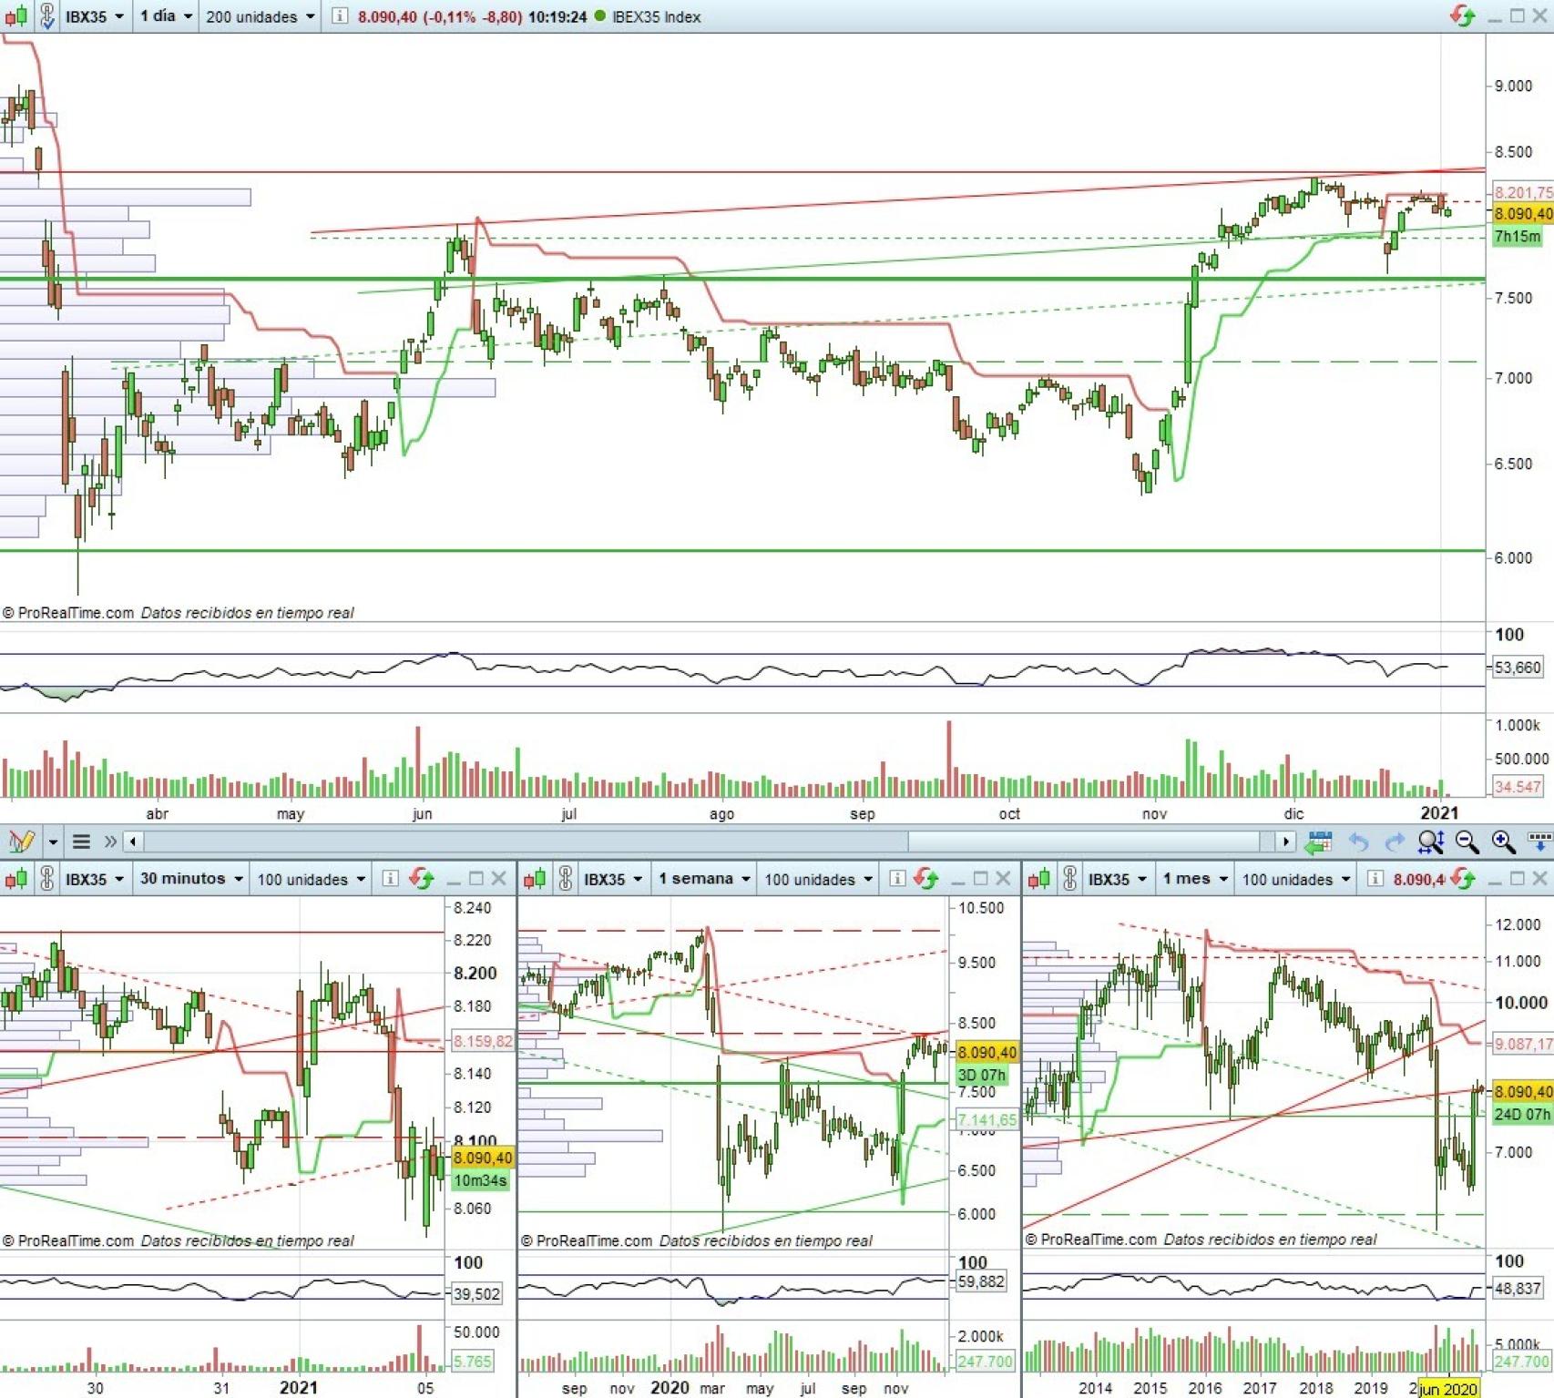Refresh the 1 semana chart data
The height and width of the screenshot is (1398, 1554).
(x=926, y=879)
